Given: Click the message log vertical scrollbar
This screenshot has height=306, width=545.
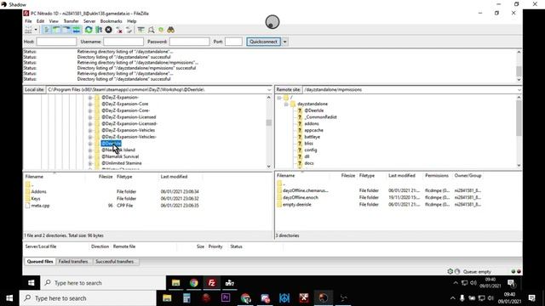Looking at the screenshot, I should click(519, 65).
